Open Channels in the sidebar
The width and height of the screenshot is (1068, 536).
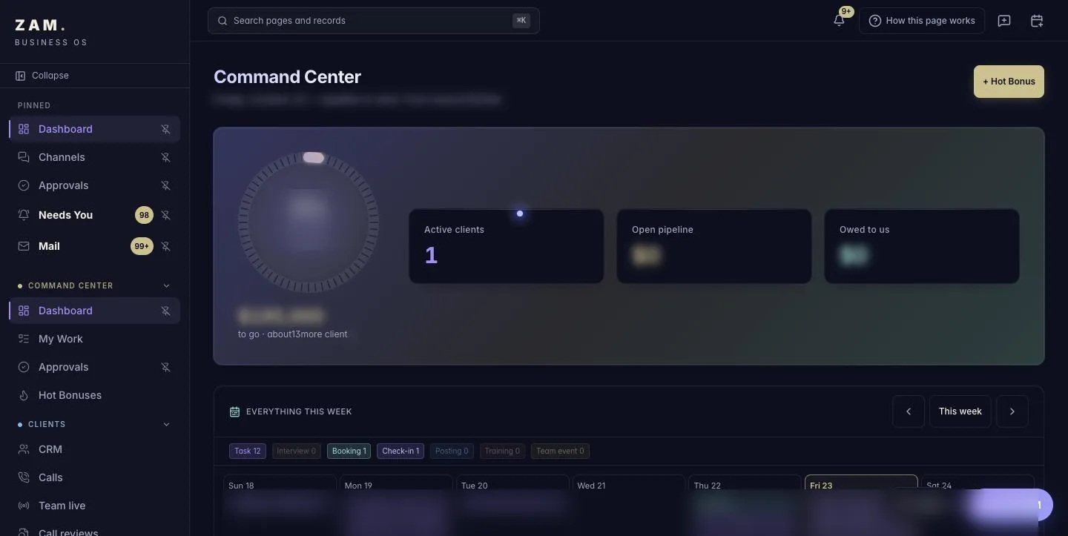[x=94, y=157]
